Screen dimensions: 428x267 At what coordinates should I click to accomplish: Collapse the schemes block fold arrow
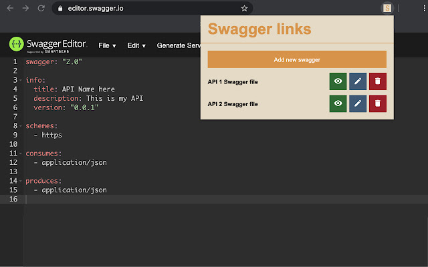coord(21,126)
